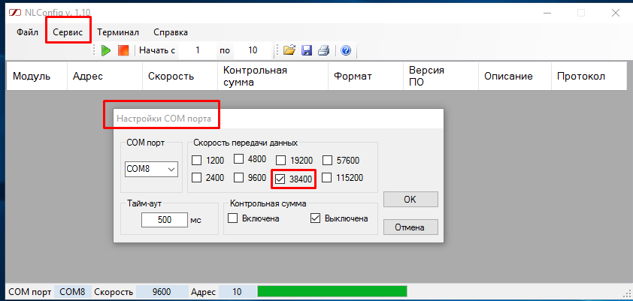
Task: Open the Терминал menu
Action: click(x=118, y=32)
